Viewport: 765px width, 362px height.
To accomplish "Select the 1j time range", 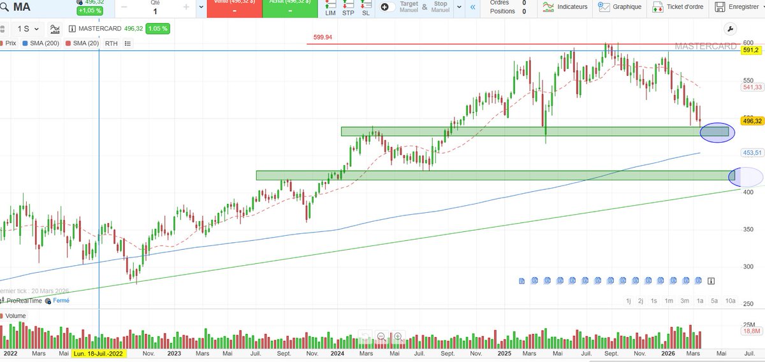I will (629, 301).
